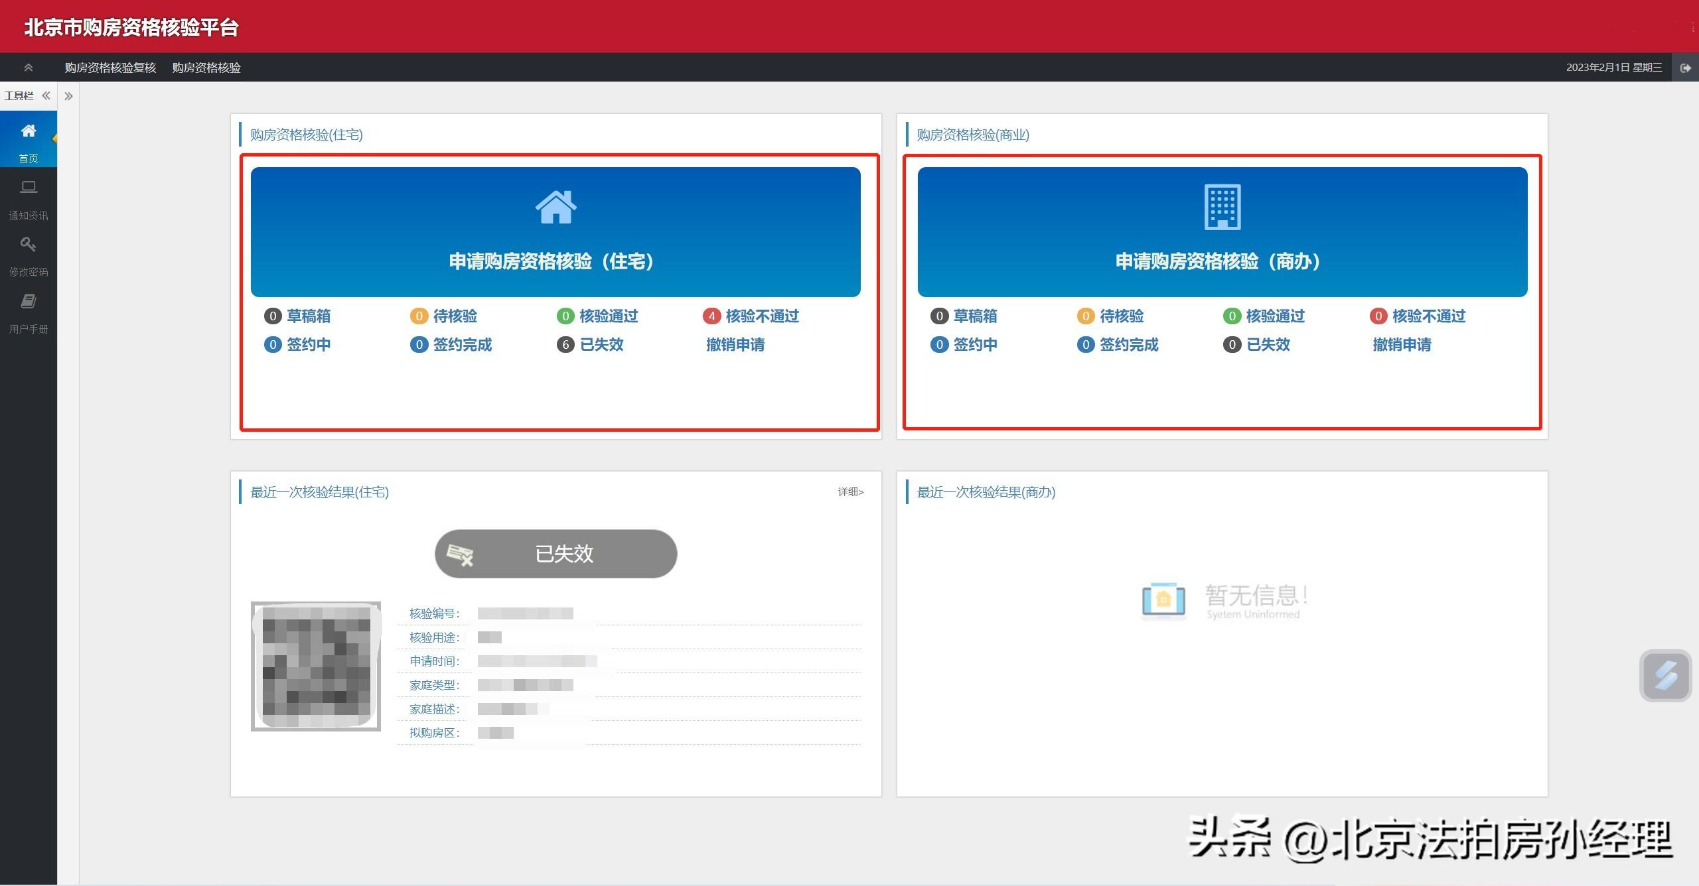Click the 核验编号 field label

(435, 614)
